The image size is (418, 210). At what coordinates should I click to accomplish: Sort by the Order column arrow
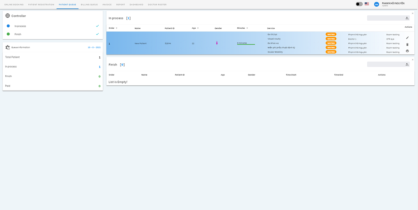pyautogui.click(x=117, y=28)
